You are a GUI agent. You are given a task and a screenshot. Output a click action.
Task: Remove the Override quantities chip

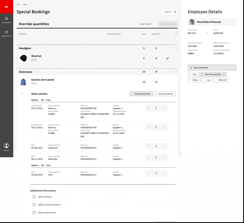tap(224, 74)
